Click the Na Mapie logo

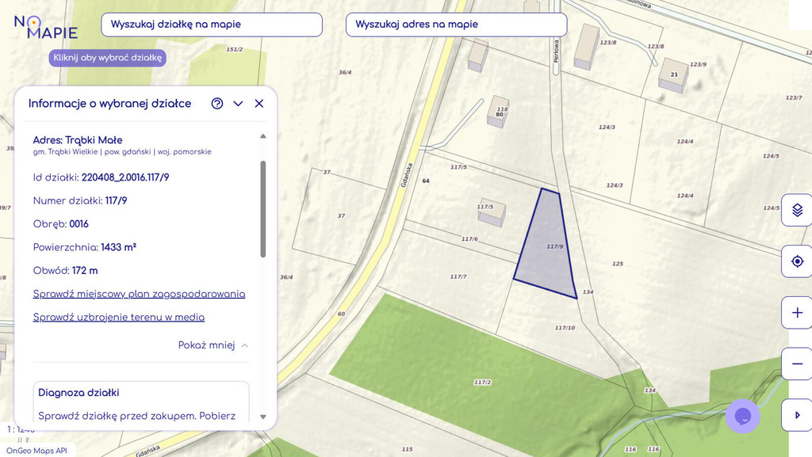(46, 27)
